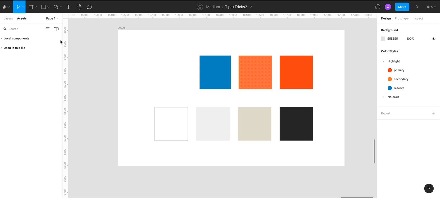Click the blue Share button
440x198 pixels.
coord(402,7)
